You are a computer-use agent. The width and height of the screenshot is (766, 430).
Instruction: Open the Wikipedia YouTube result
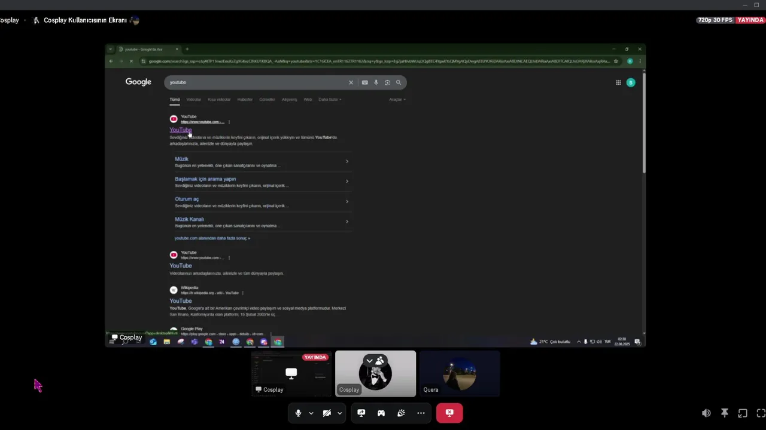click(180, 301)
